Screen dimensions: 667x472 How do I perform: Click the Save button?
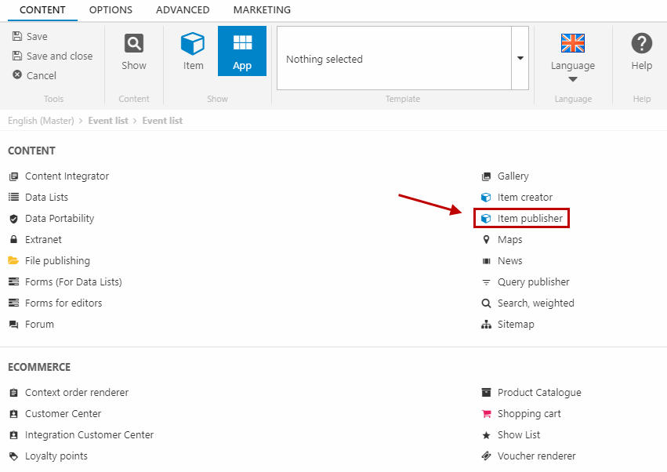(x=30, y=36)
